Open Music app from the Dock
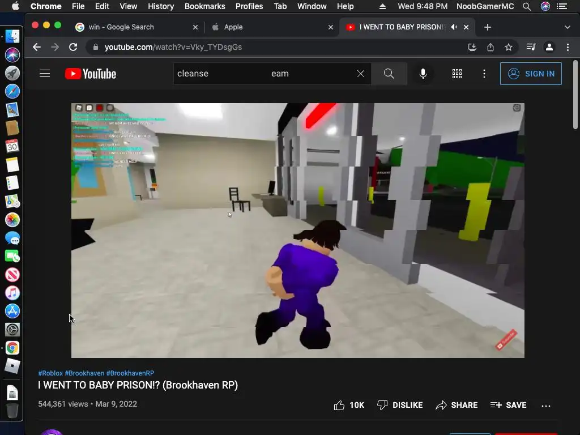The height and width of the screenshot is (435, 580). tap(12, 293)
